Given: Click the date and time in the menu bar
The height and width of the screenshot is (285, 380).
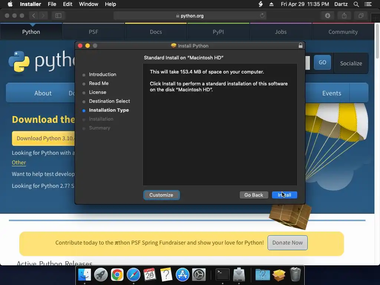Looking at the screenshot, I should (305, 4).
